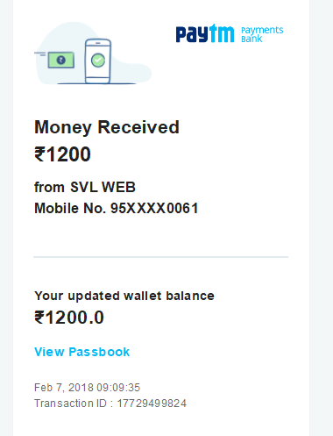Click the sender name SVL WEB
333x436 pixels.
tap(103, 187)
